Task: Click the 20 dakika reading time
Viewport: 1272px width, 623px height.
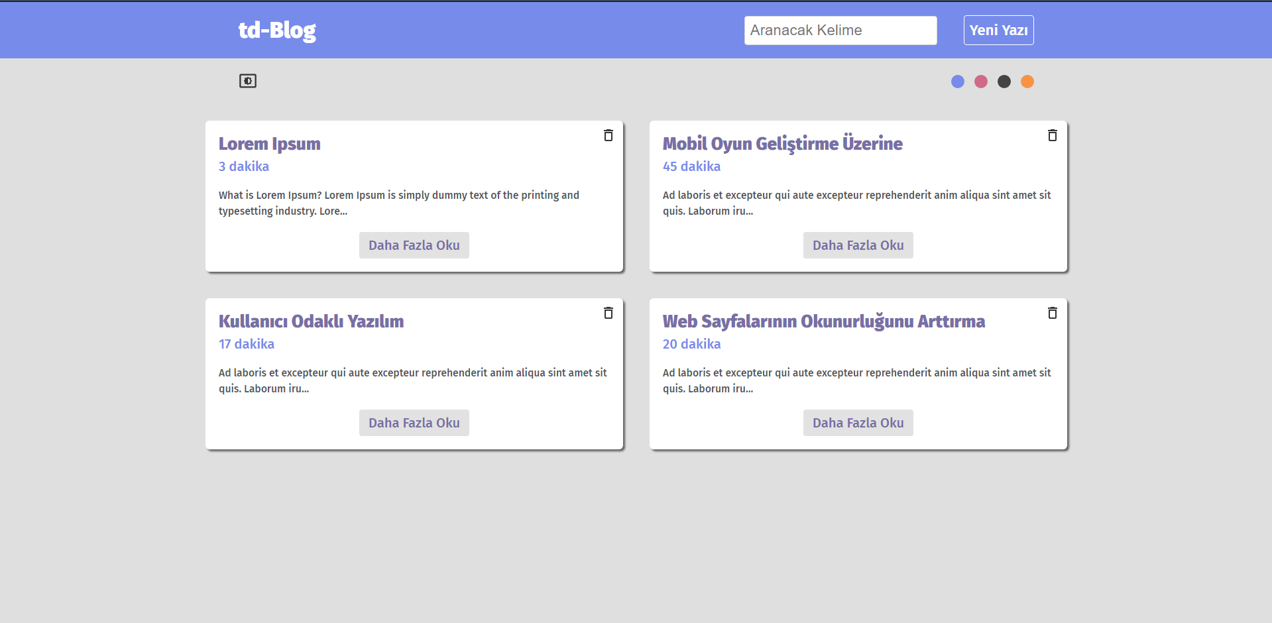Action: click(x=691, y=344)
